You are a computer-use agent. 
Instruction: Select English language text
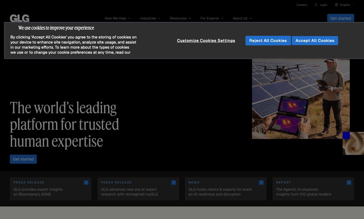coord(345,5)
